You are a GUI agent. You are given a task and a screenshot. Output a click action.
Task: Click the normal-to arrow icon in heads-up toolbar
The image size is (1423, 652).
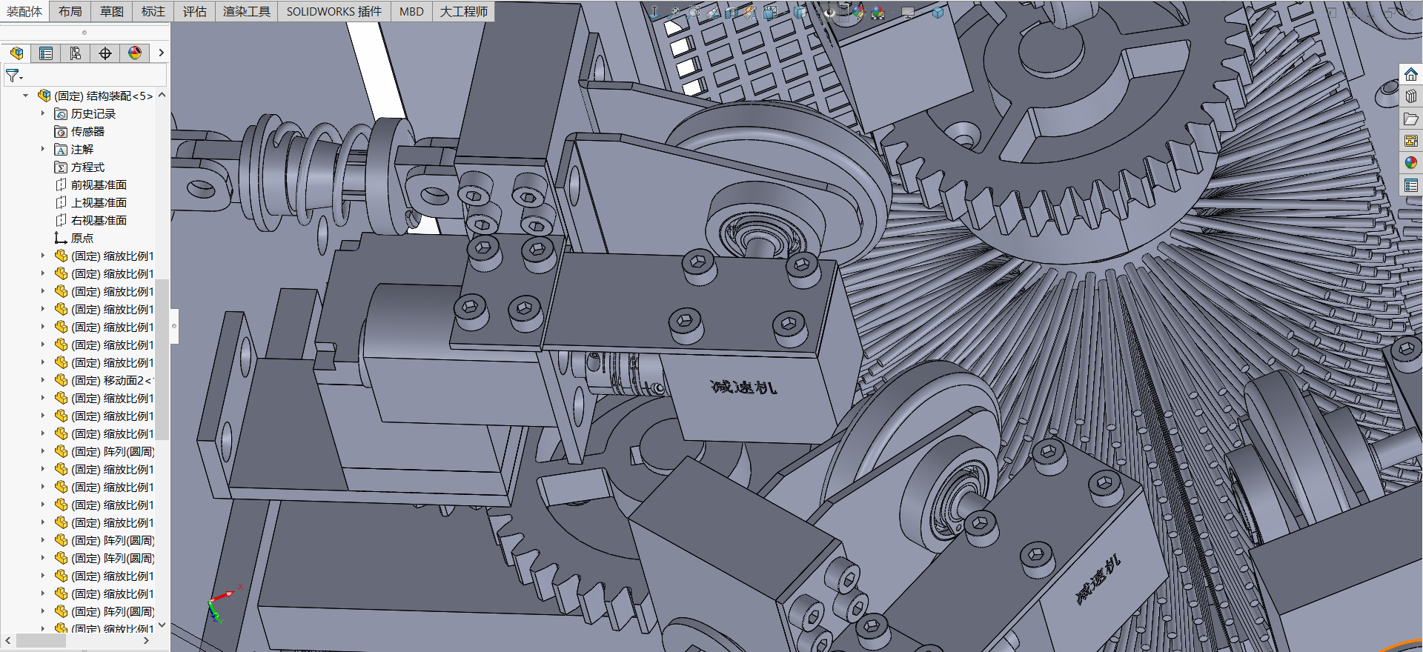click(654, 13)
